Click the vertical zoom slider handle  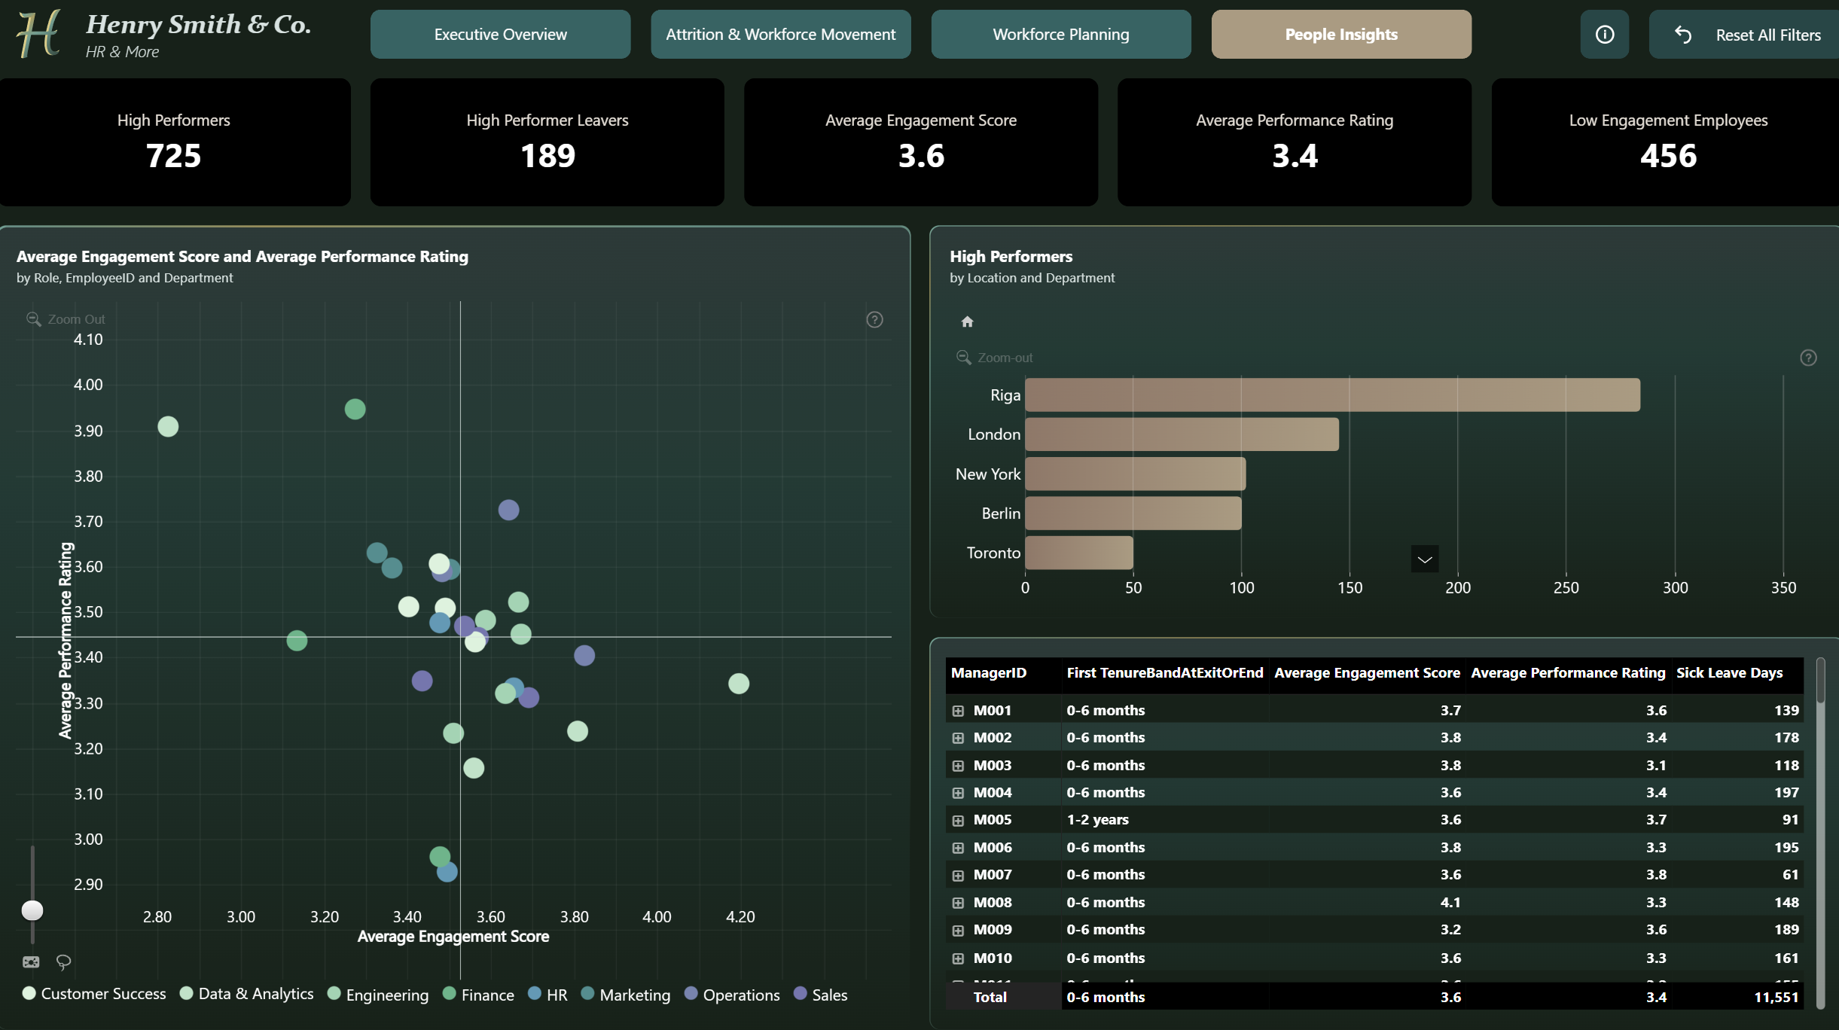[32, 910]
